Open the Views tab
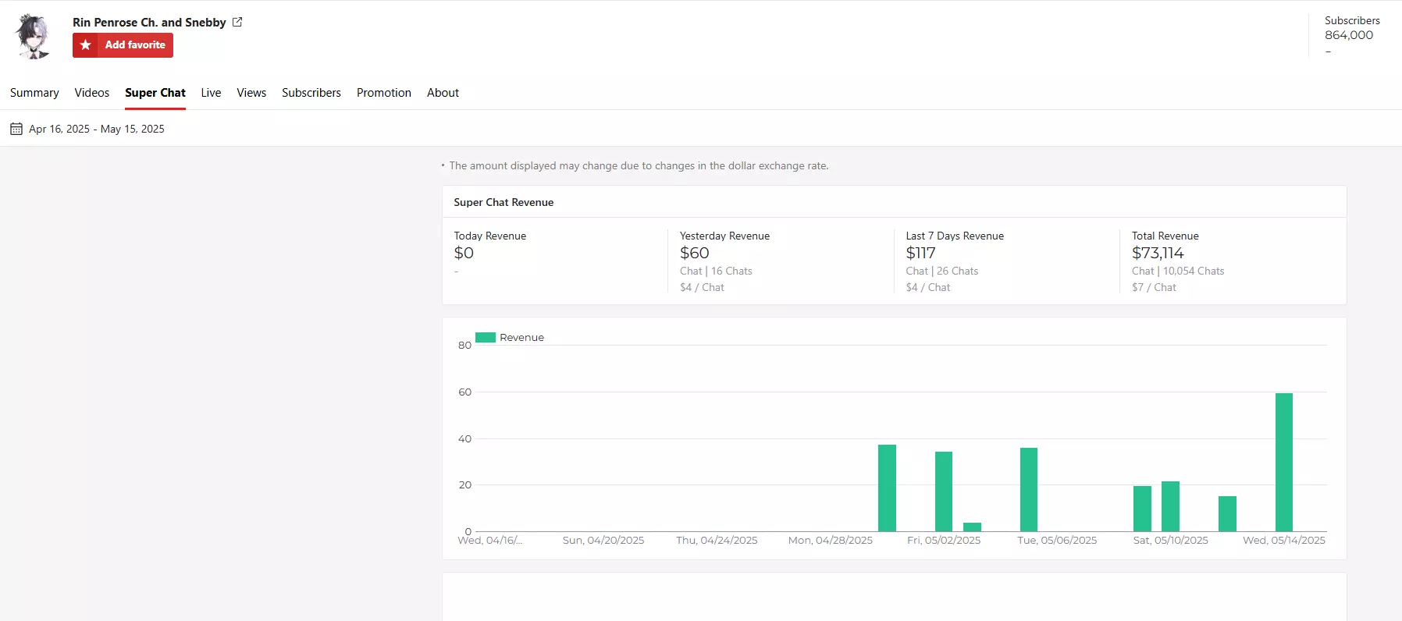The image size is (1402, 621). [x=251, y=93]
